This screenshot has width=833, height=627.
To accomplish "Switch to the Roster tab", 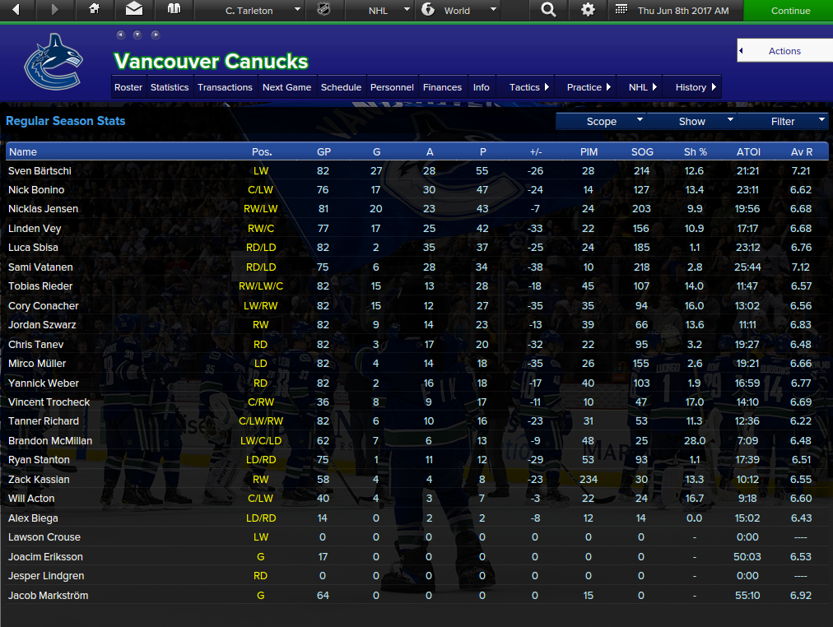I will click(x=128, y=87).
